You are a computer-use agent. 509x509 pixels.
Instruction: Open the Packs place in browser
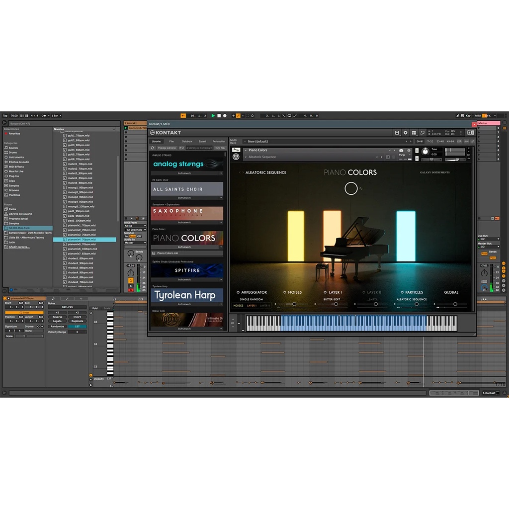tap(10, 209)
